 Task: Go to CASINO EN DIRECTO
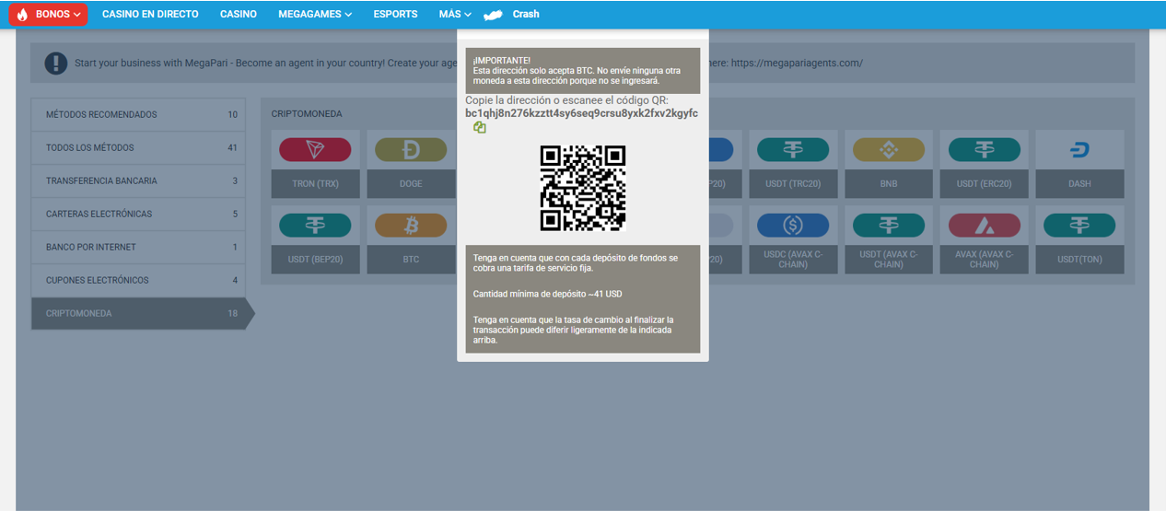(150, 14)
